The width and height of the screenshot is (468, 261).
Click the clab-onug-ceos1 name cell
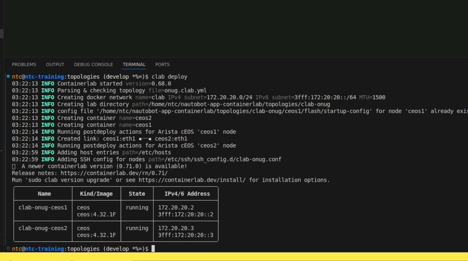coord(43,207)
